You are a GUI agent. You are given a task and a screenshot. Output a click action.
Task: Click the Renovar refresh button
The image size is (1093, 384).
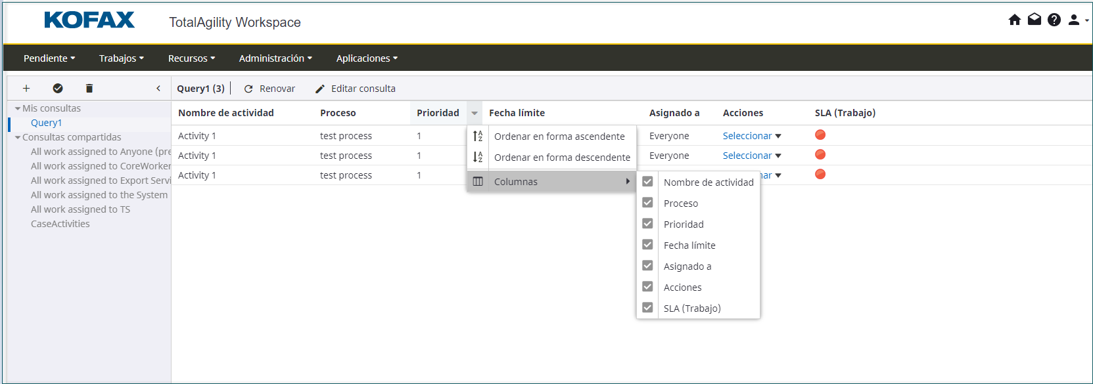[269, 89]
